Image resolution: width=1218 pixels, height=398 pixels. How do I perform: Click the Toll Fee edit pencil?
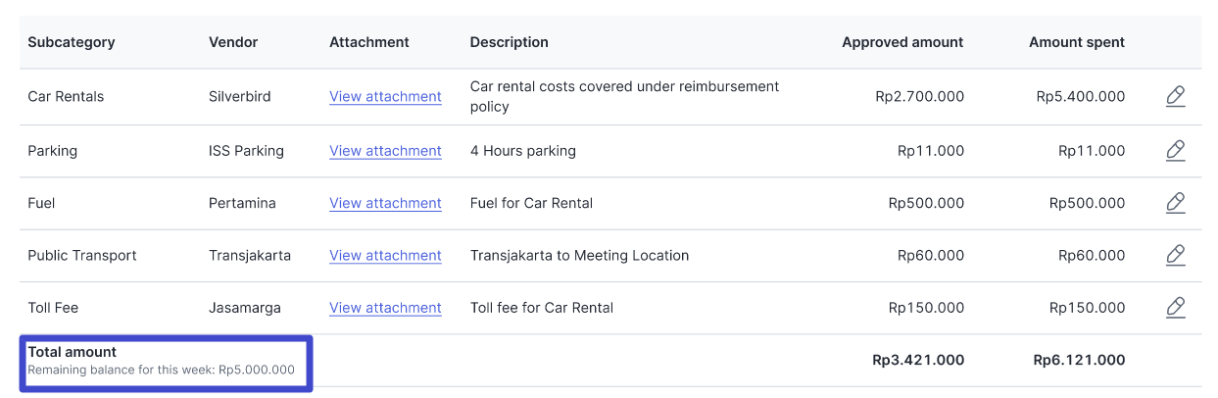click(1175, 308)
